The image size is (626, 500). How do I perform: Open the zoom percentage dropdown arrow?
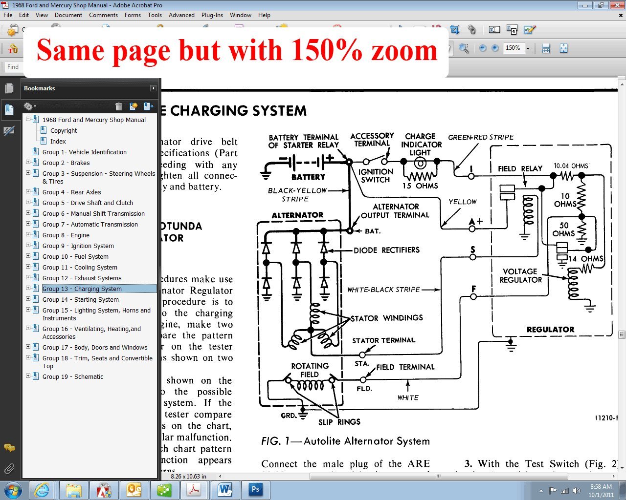528,48
